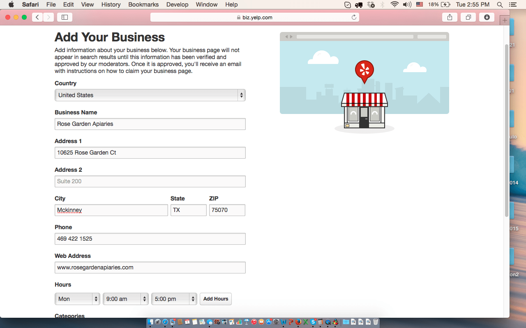Screen dimensions: 526x328
Task: Show all tabs overview
Action: coord(468,17)
